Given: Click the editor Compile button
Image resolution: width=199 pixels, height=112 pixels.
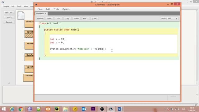Looking at the screenshot, I should (x=40, y=19).
